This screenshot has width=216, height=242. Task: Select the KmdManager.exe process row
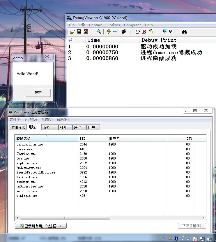pyautogui.click(x=110, y=168)
